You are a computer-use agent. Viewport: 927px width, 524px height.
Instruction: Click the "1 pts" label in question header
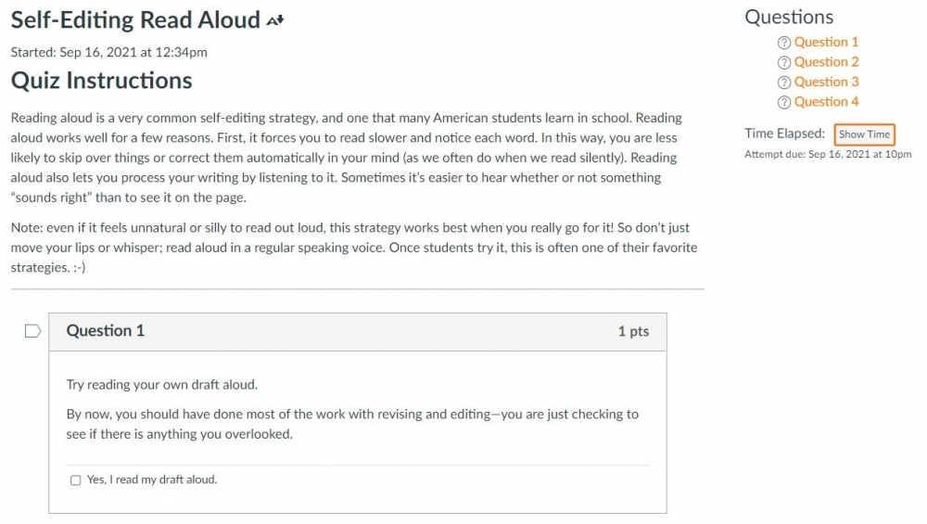(x=633, y=331)
